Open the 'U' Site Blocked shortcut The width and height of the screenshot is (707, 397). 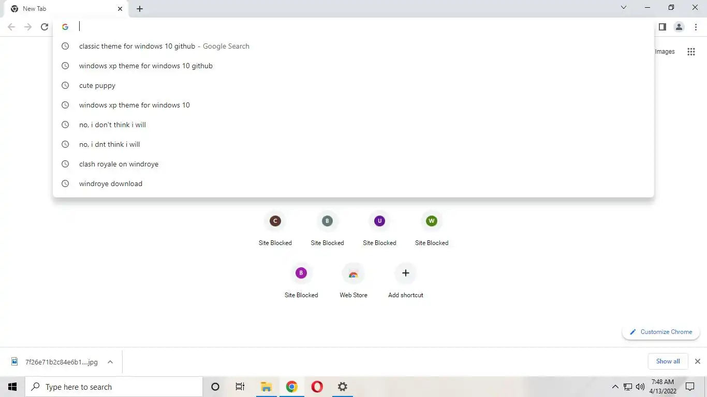pos(379,228)
